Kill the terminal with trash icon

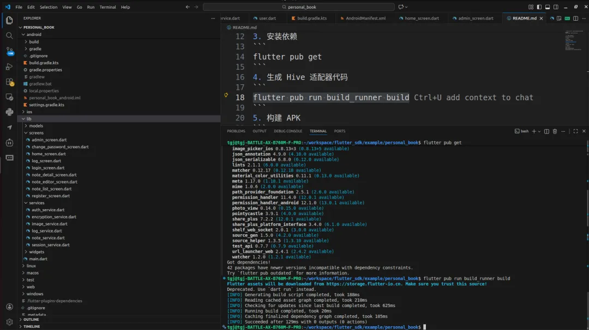555,131
